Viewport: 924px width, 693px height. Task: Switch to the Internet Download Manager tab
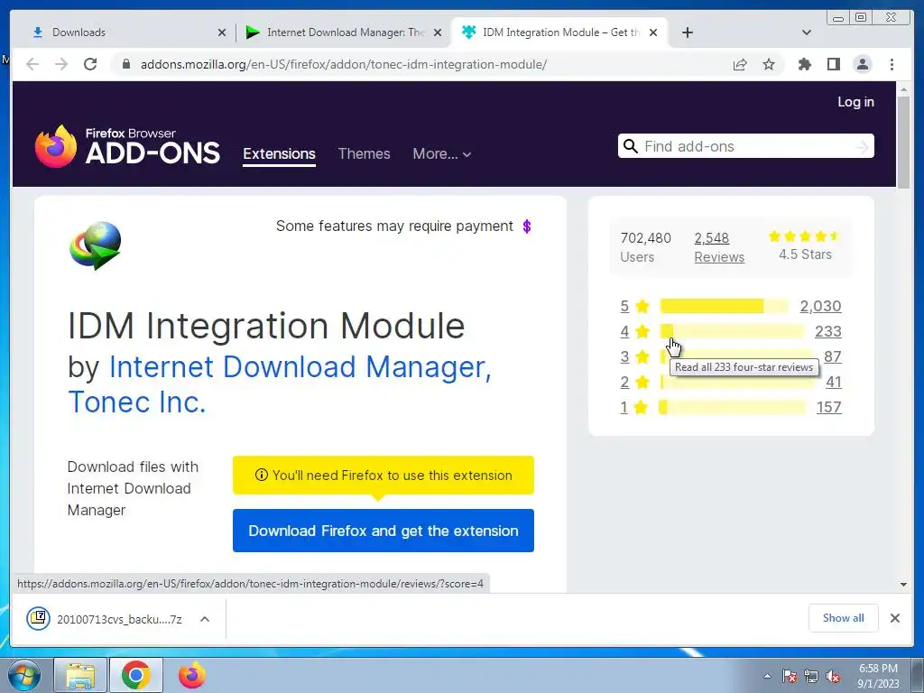344,32
